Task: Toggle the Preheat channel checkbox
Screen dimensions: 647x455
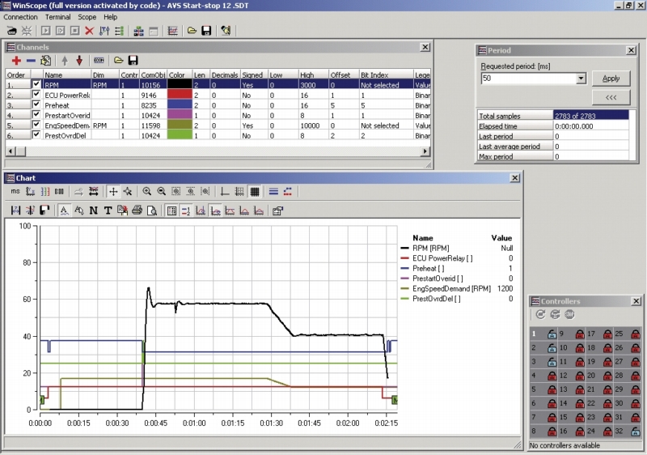Action: [x=36, y=104]
